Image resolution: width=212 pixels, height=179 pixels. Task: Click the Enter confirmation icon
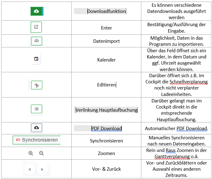36,27
